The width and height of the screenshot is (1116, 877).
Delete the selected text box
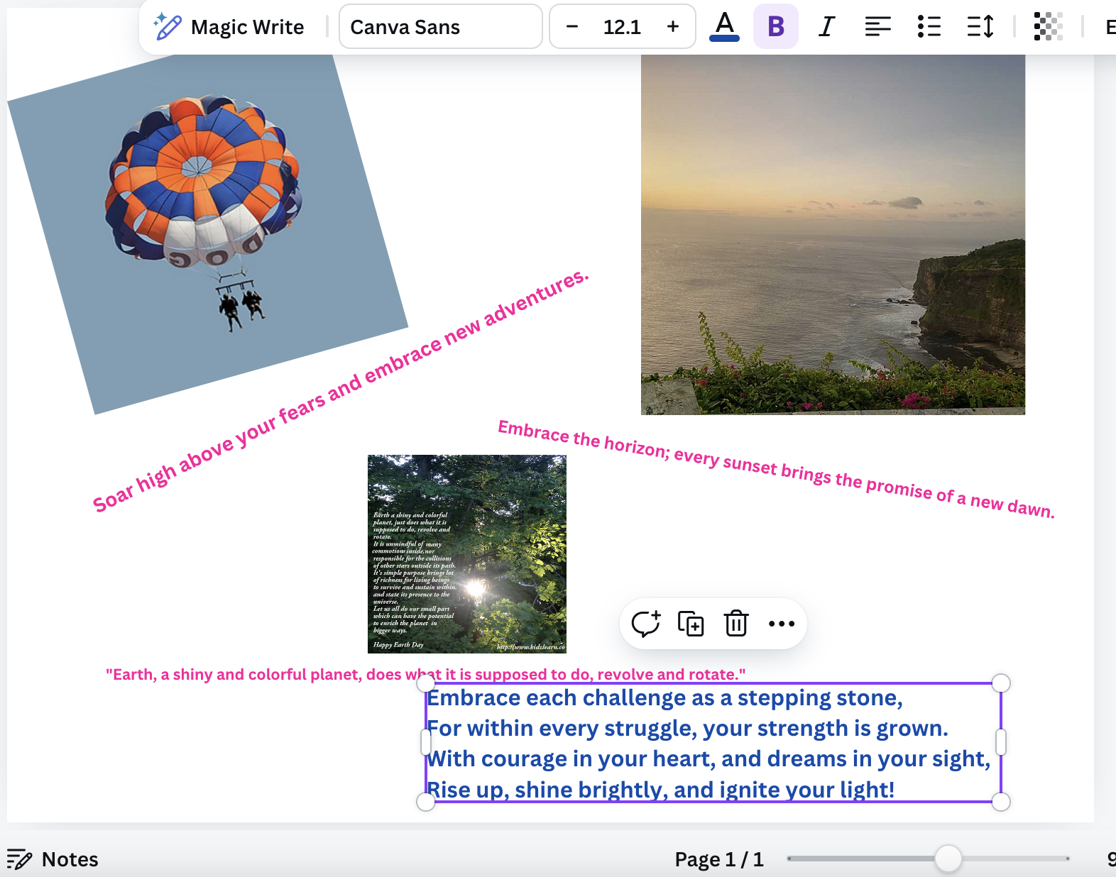736,624
